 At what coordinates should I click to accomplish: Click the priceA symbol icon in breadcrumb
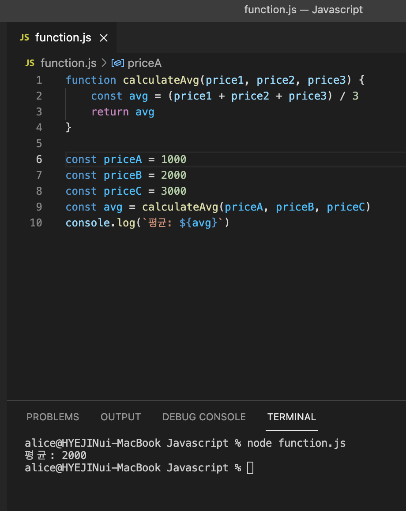coord(117,63)
